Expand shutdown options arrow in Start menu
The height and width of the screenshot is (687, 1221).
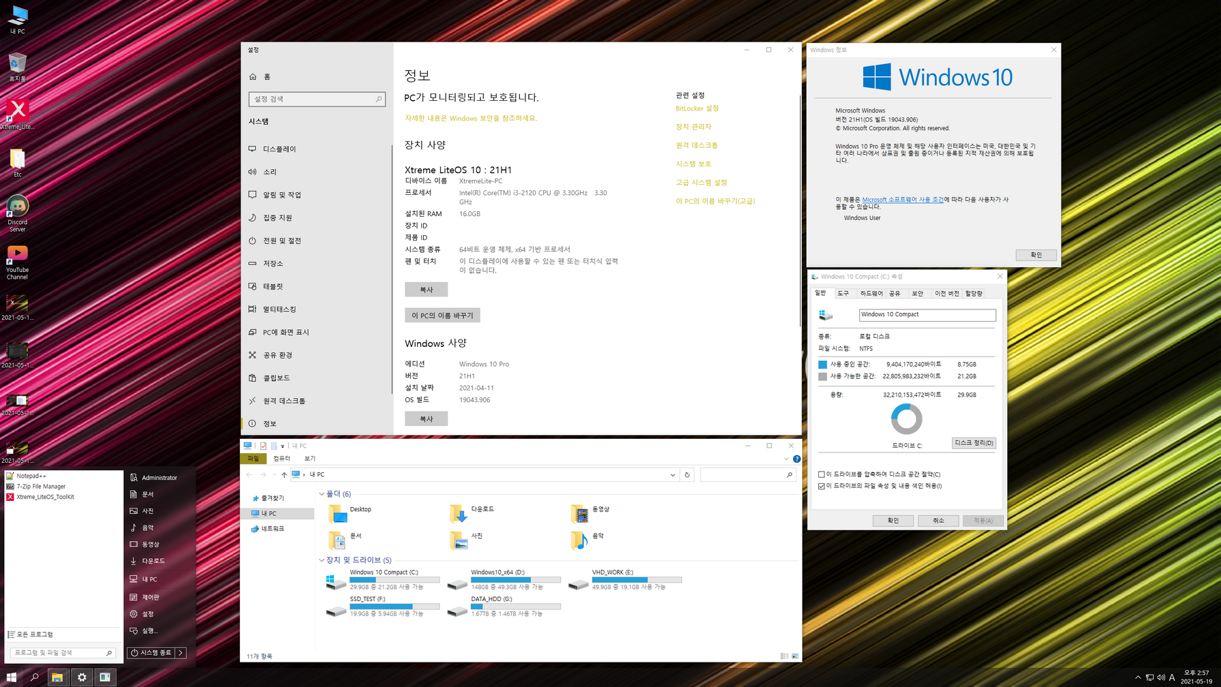click(181, 652)
